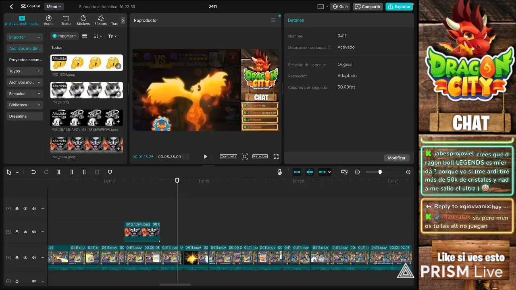Image resolution: width=516 pixels, height=290 pixels.
Task: Open the preview axis icon beside zoom out
Action: click(344, 172)
